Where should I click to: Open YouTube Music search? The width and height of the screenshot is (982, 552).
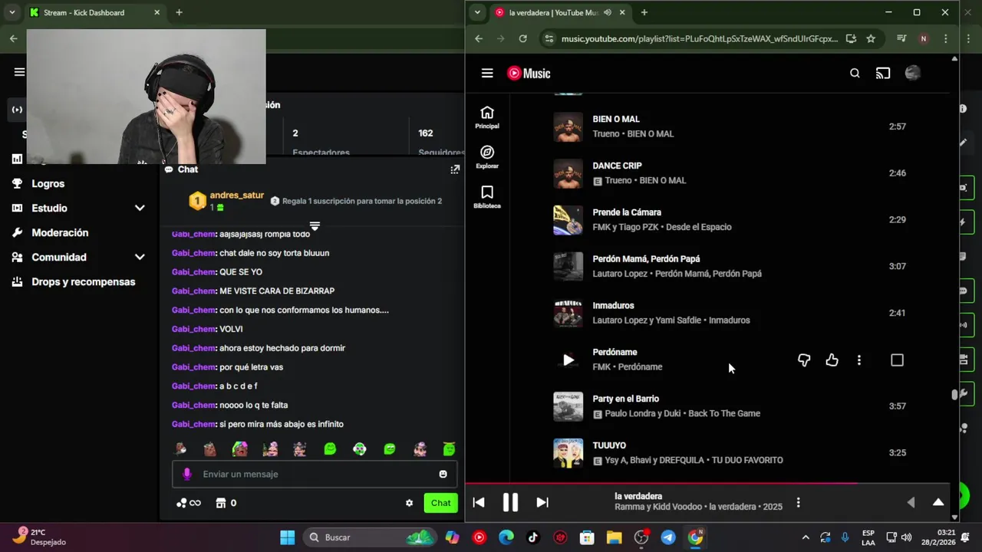[855, 73]
